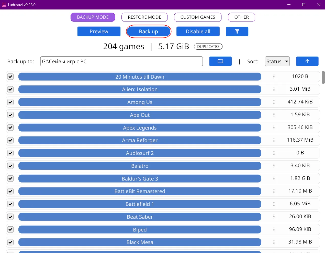Open the OTHER tab
325x253 pixels.
(x=242, y=17)
